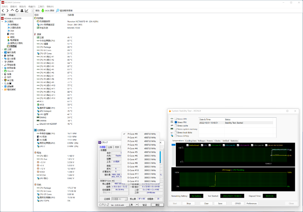Expand the 设备 tree node chevron
303x212 pixels.
(2, 74)
